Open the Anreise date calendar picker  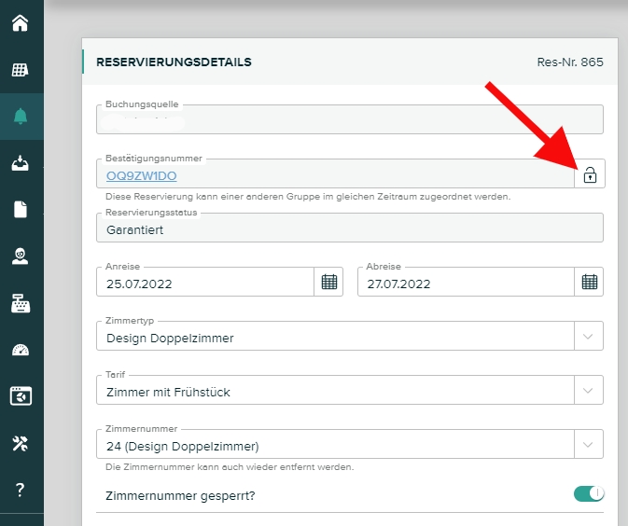coord(329,282)
